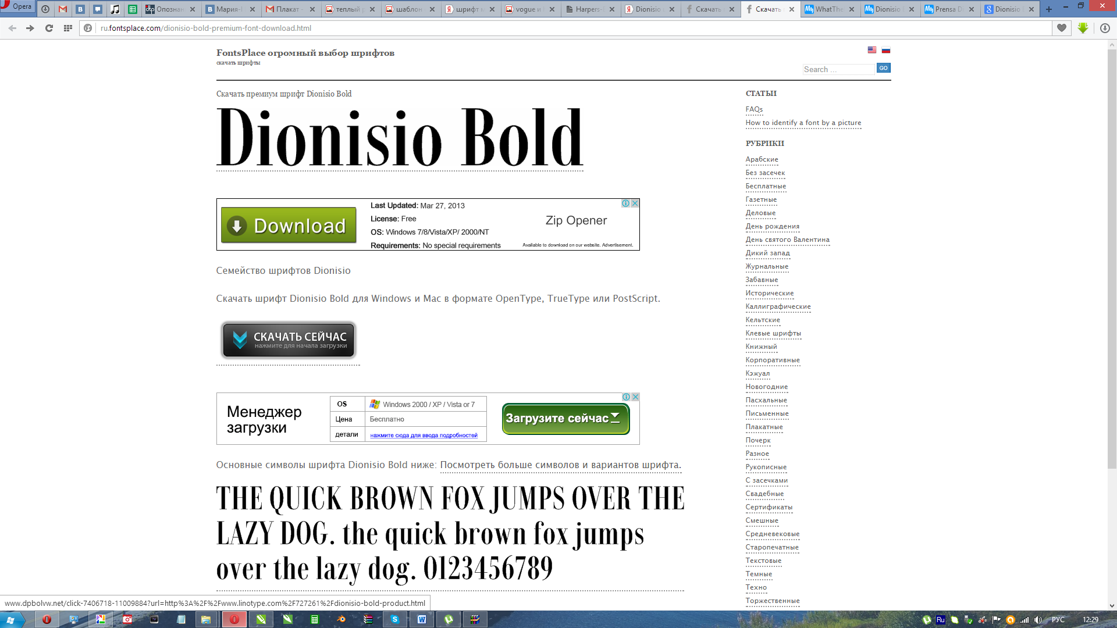
Task: Go back to previous page
Action: 12,28
